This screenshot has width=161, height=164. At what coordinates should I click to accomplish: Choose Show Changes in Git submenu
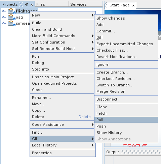[126, 18]
